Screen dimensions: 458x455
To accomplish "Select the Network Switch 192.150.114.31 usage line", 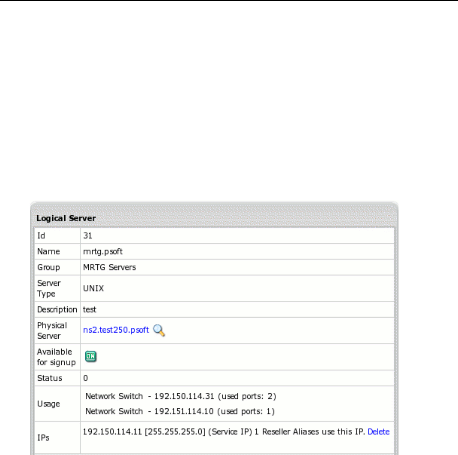I will pyautogui.click(x=181, y=396).
